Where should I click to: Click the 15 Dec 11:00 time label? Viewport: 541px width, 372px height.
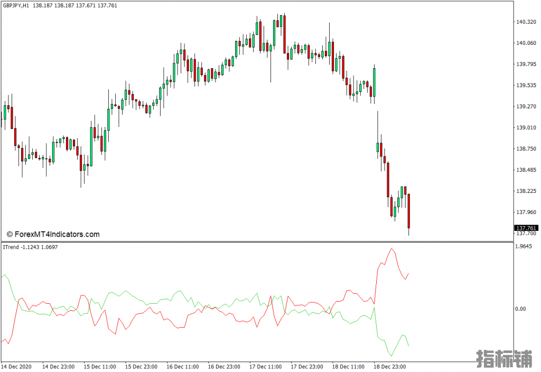100,367
